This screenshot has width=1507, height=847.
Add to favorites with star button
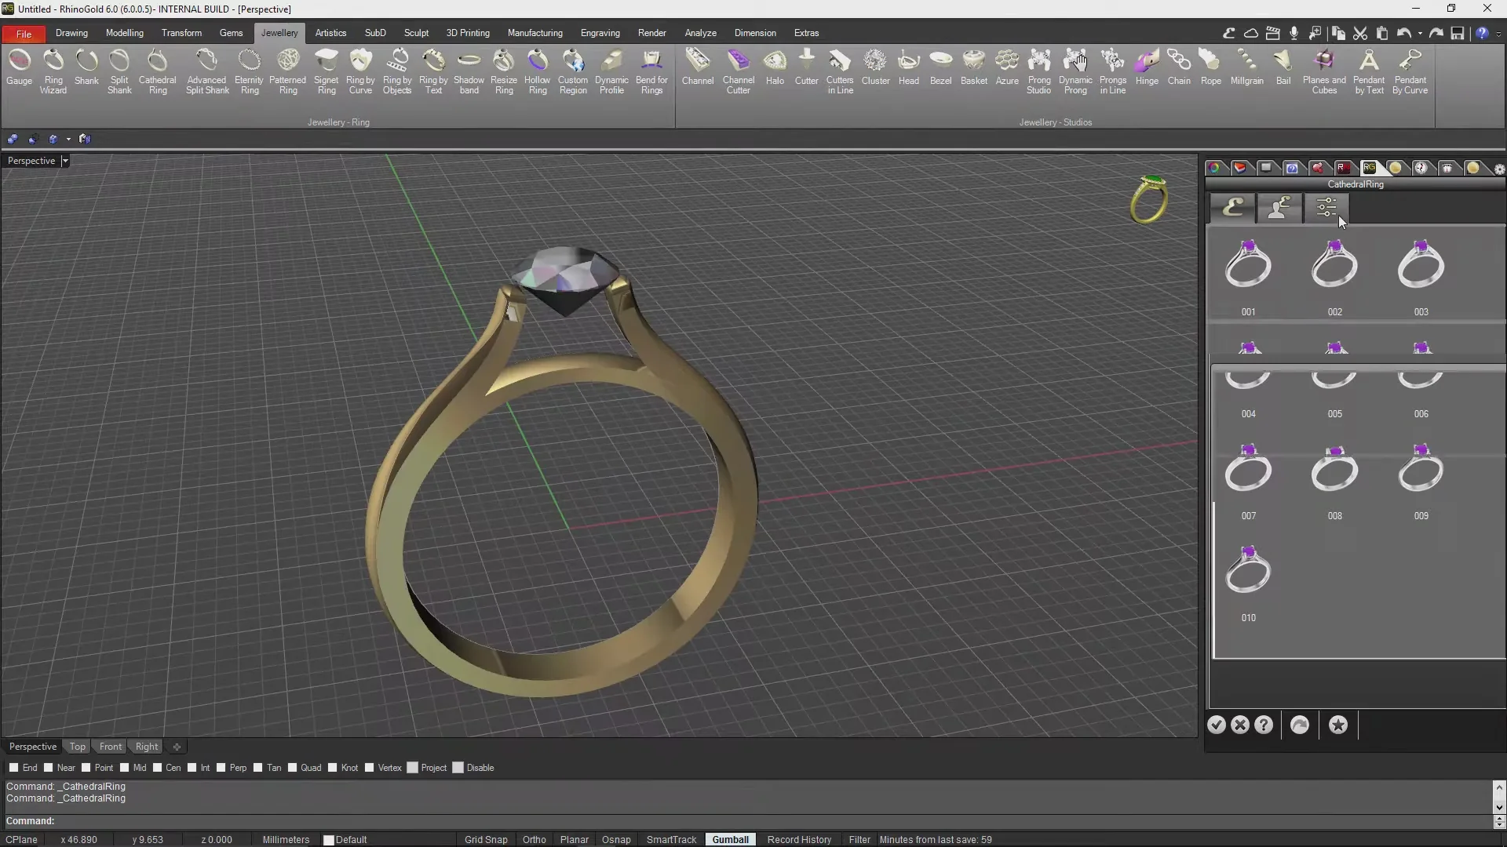pos(1338,725)
